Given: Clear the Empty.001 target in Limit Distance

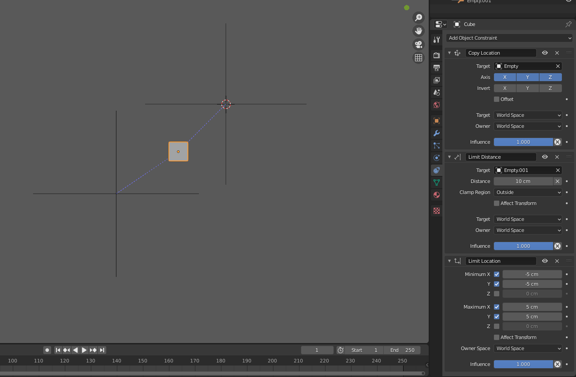Looking at the screenshot, I should point(558,170).
